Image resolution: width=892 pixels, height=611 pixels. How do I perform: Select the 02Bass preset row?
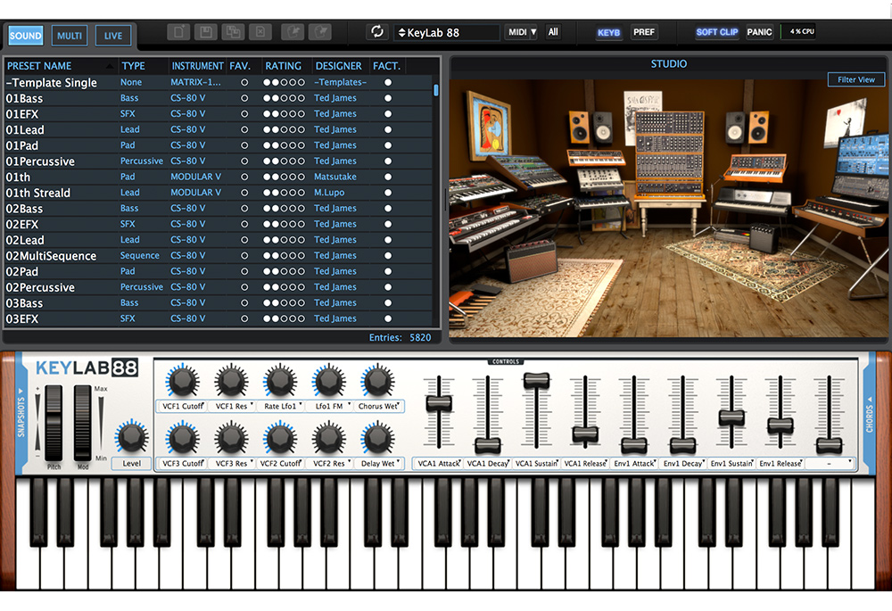pyautogui.click(x=219, y=208)
